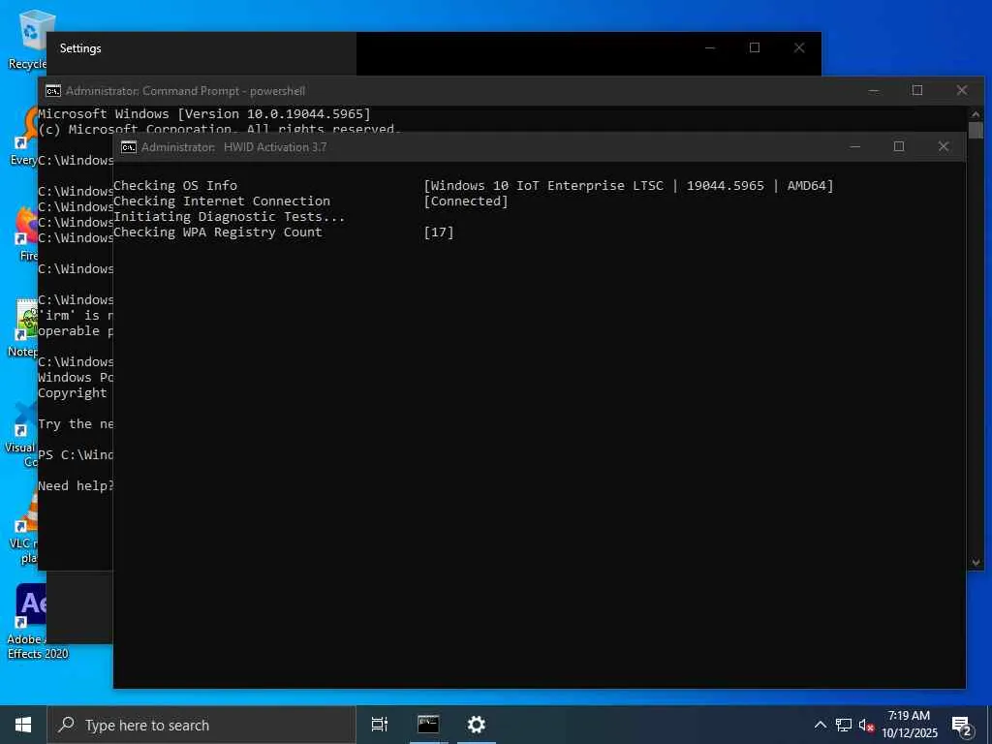Screen dimensions: 992x744
Task: Click Command Prompt scrollbar down arrow
Action: (x=976, y=562)
